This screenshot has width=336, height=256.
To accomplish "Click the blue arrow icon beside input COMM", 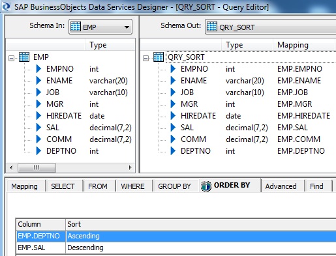I will click(38, 139).
